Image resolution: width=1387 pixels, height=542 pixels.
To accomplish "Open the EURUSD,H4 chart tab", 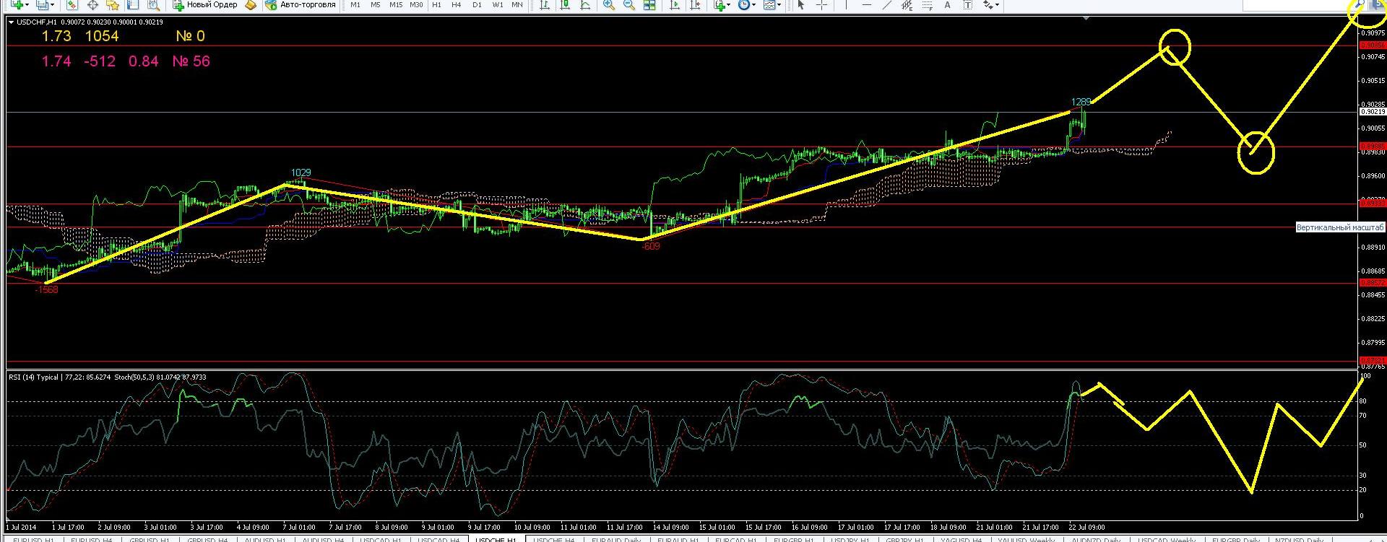I will 91,538.
